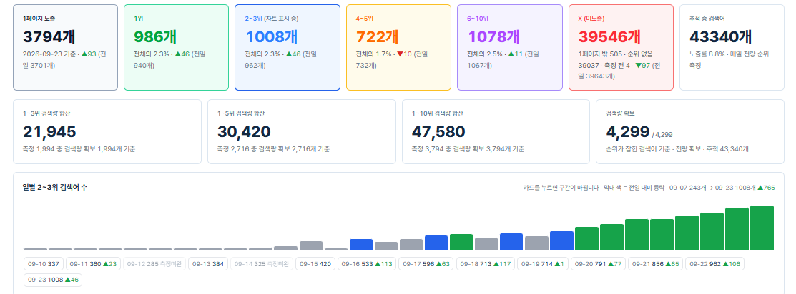Image resolution: width=796 pixels, height=294 pixels.
Task: Select the X (미노출) card showing 39546개
Action: click(621, 48)
